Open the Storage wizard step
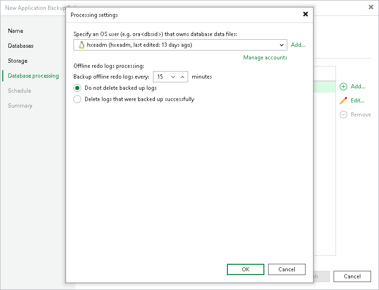The height and width of the screenshot is (290, 379). point(17,61)
